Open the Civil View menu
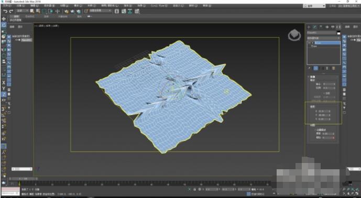 pyautogui.click(x=159, y=6)
